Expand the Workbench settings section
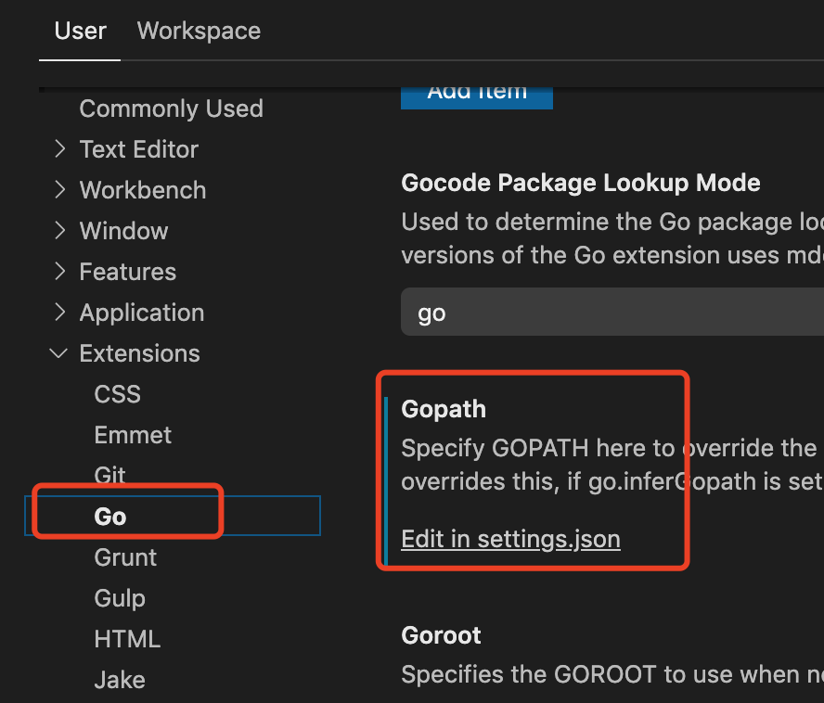824x703 pixels. pyautogui.click(x=142, y=190)
